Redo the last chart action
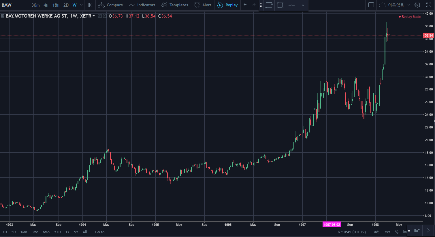 tap(254, 5)
